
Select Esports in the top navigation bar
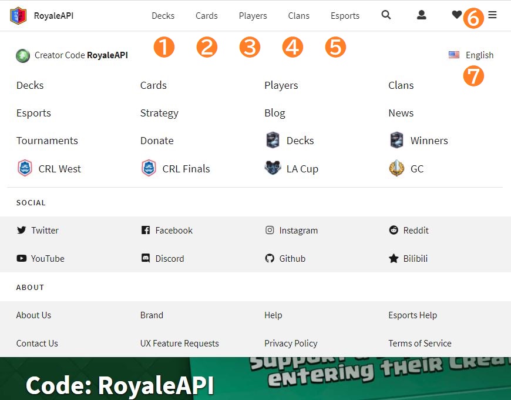click(x=345, y=16)
